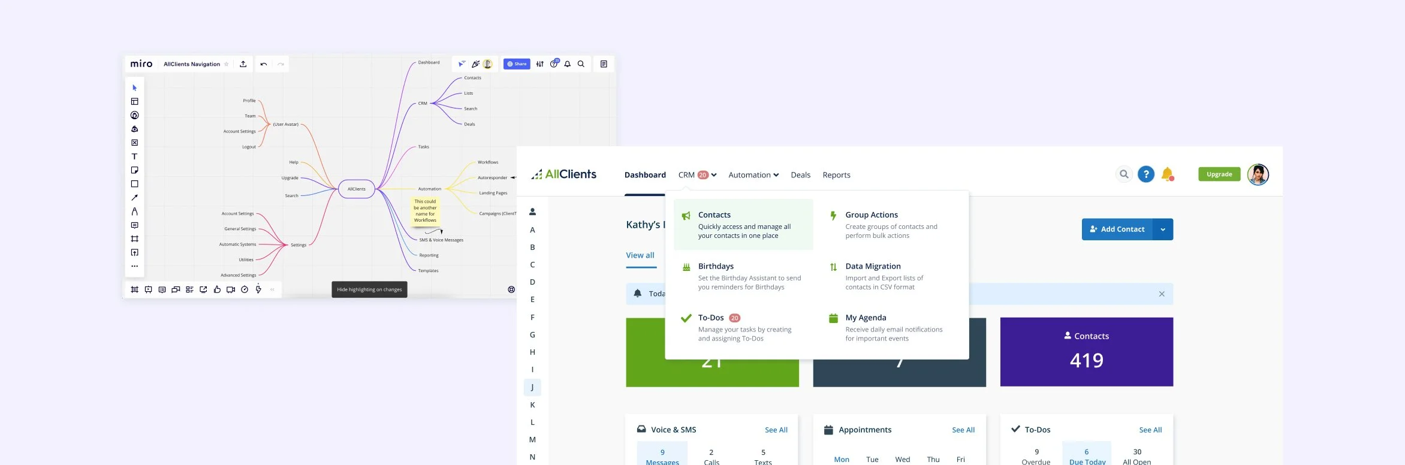Jump to letter J in contact index

coord(532,387)
